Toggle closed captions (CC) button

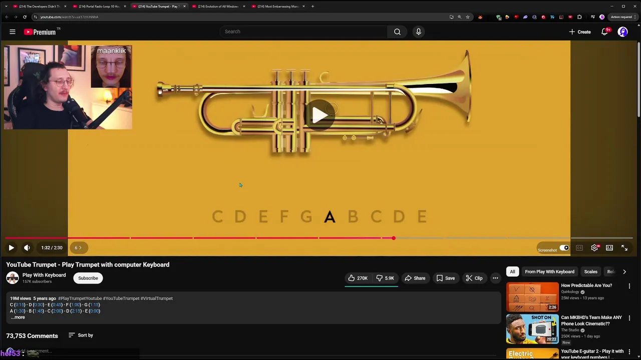[579, 247]
